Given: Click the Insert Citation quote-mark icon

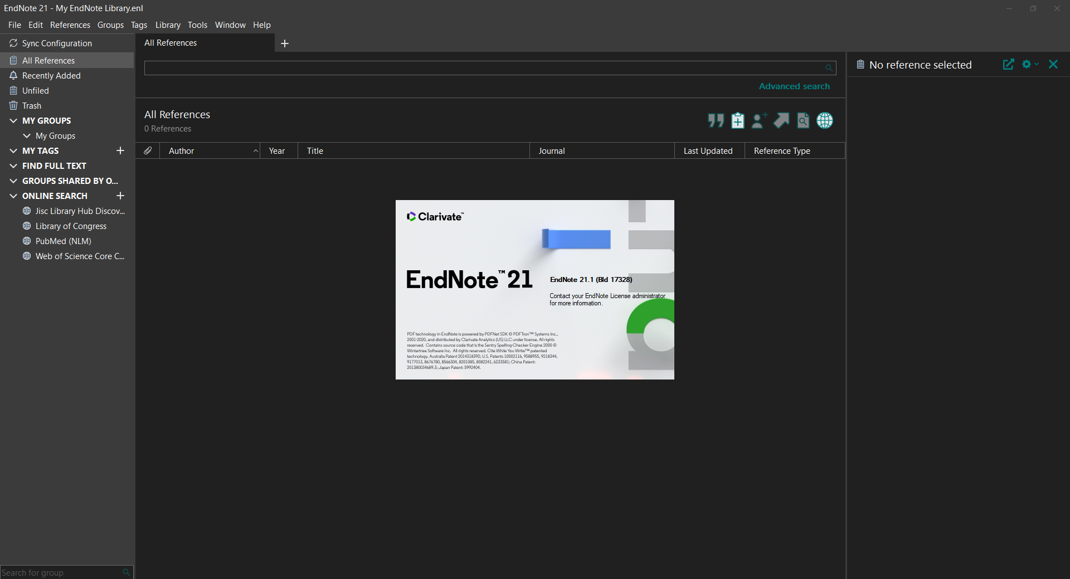Looking at the screenshot, I should coord(716,120).
